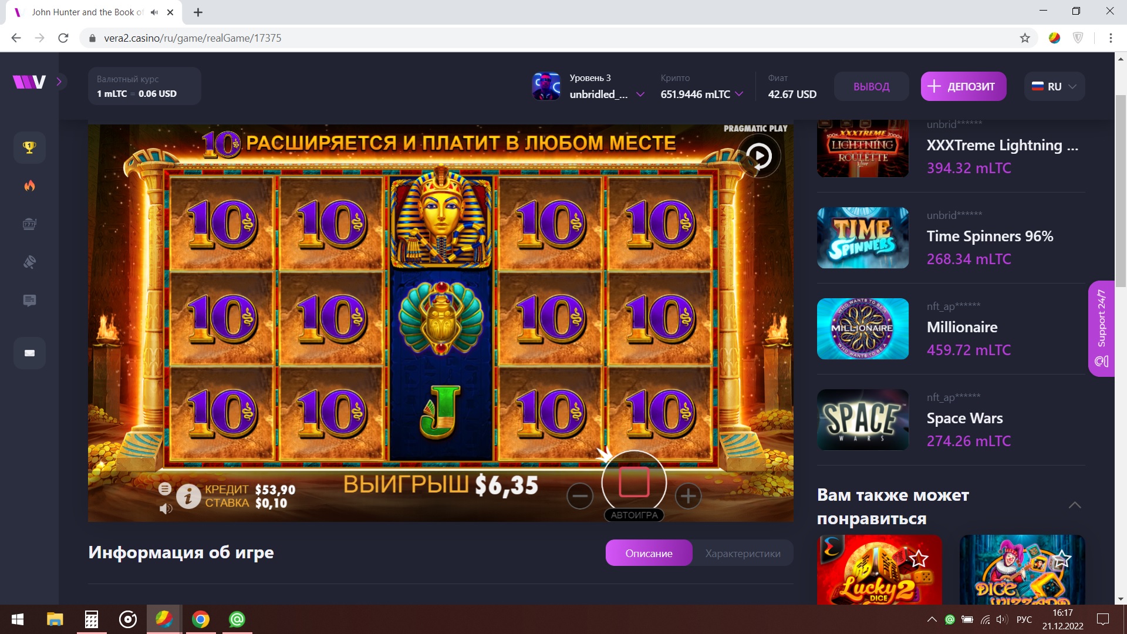This screenshot has height=634, width=1127.
Task: Collapse the 'Вам также может понравиться' section
Action: click(x=1075, y=505)
